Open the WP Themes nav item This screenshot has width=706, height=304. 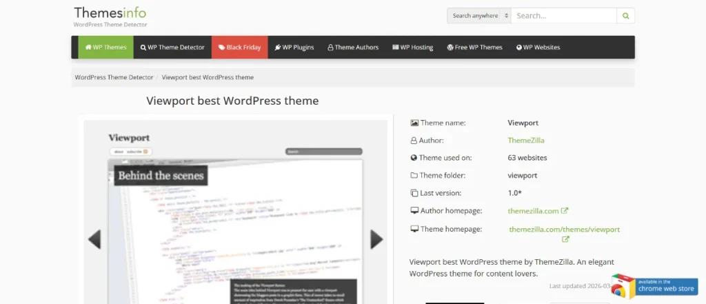point(105,48)
